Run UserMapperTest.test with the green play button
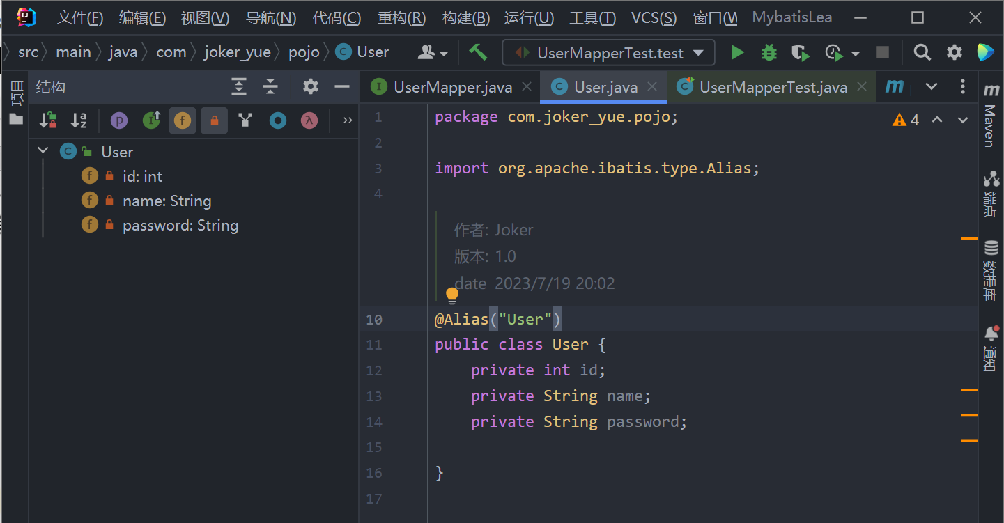1004x523 pixels. point(737,53)
